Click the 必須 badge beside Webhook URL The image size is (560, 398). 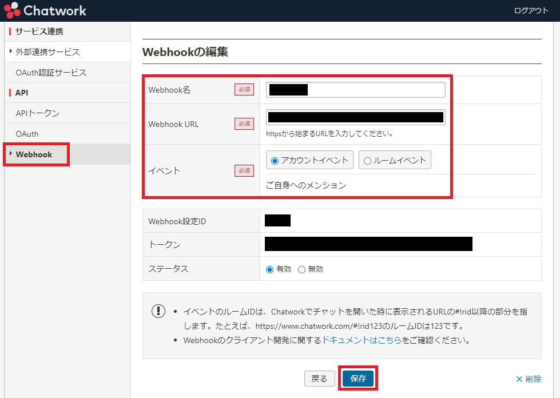[244, 124]
